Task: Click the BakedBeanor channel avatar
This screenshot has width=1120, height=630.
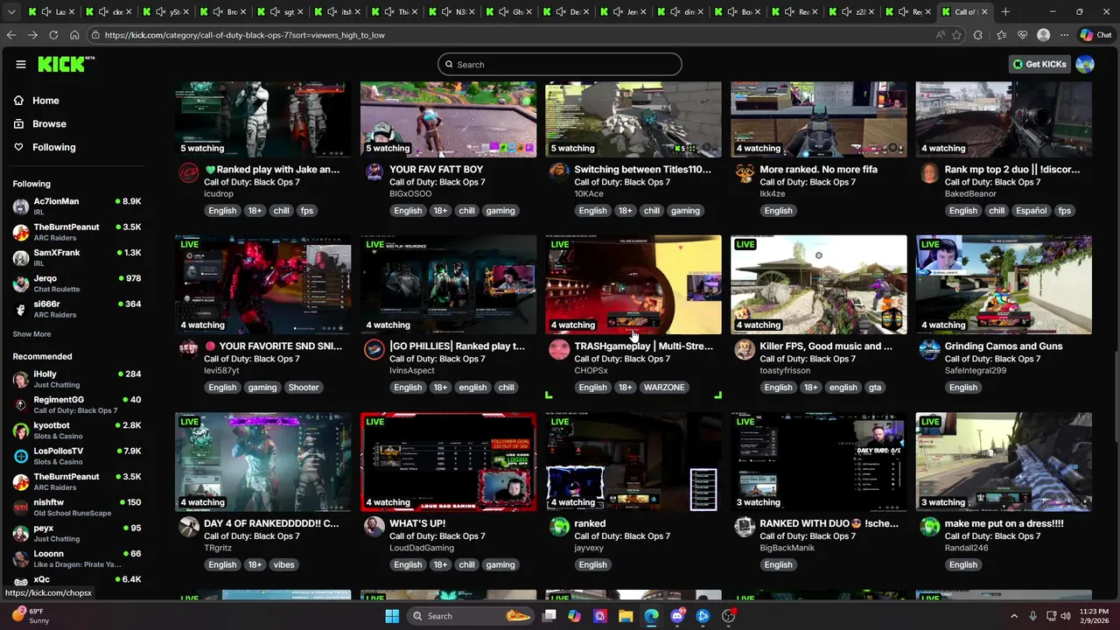Action: pos(929,173)
